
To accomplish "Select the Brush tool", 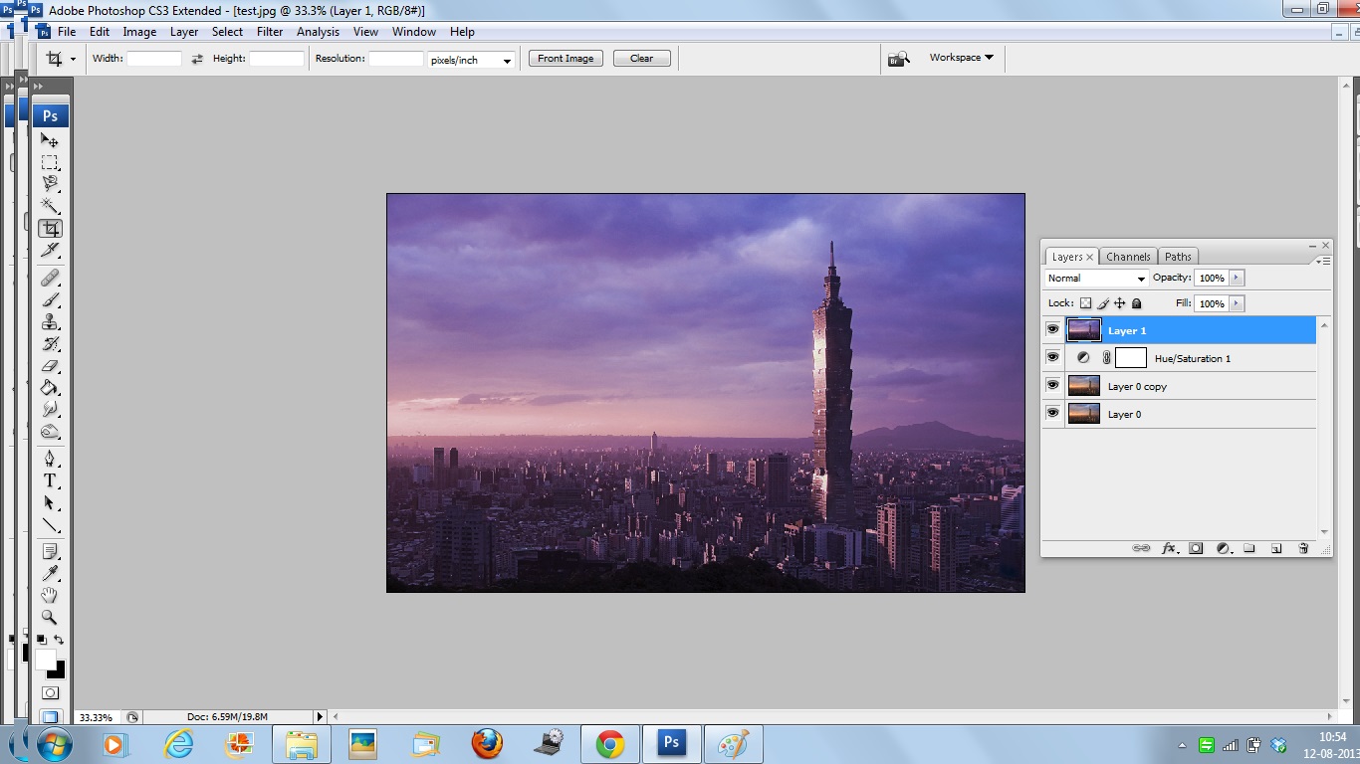I will 50,299.
